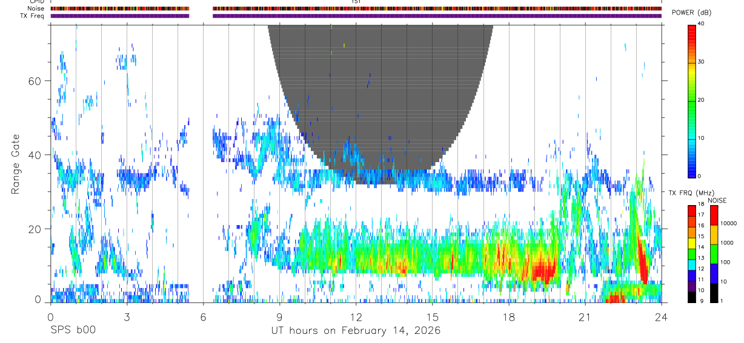Click the x-axis tick label "18"
The width and height of the screenshot is (744, 343).
[508, 317]
